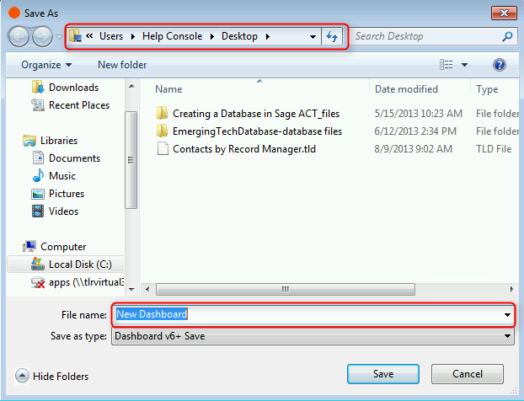Open the Documents library
524x401 pixels.
(x=74, y=158)
